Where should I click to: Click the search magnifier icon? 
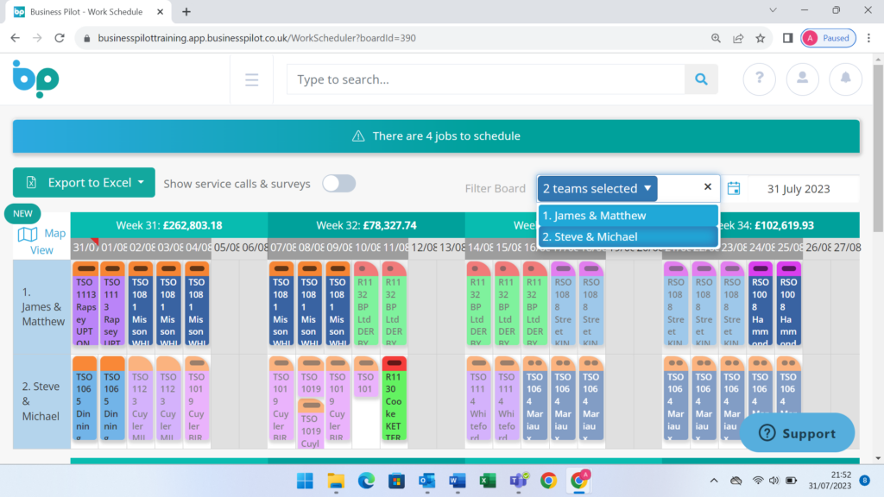(x=700, y=79)
